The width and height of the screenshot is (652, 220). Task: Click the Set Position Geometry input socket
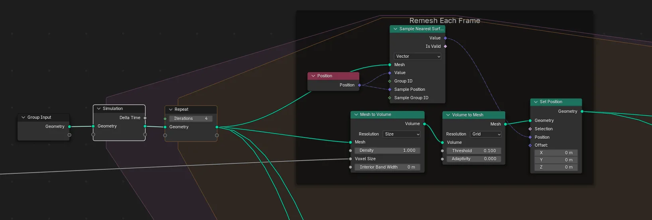pos(530,120)
